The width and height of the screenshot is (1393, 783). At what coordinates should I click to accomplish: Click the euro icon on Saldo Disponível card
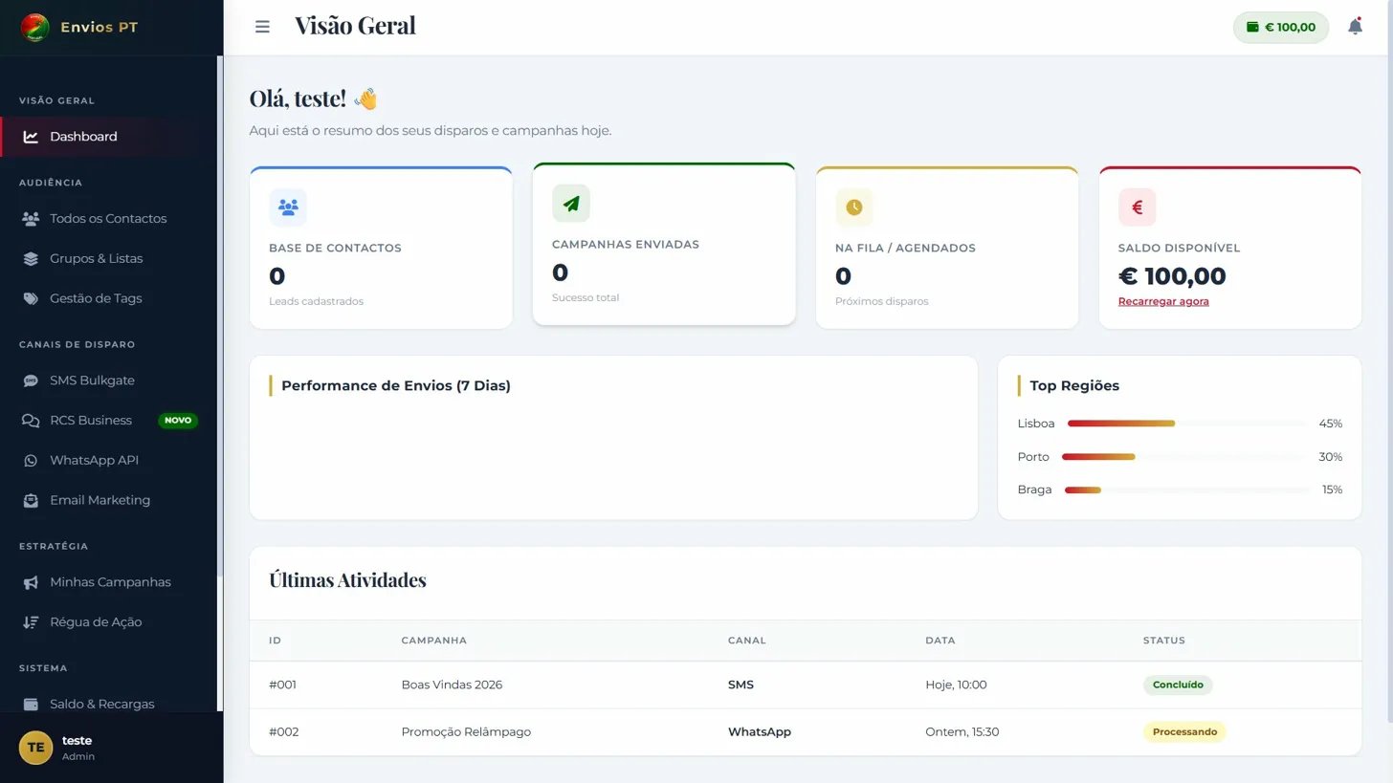pos(1138,207)
